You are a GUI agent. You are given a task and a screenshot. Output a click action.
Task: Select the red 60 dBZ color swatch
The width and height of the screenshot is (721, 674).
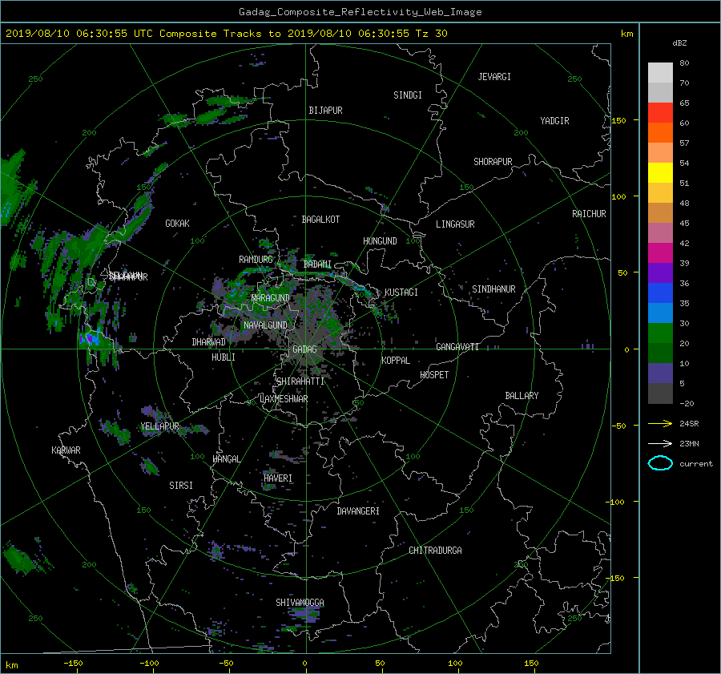(x=660, y=112)
